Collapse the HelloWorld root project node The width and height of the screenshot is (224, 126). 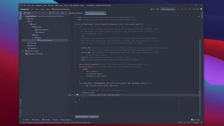[x=23, y=16]
